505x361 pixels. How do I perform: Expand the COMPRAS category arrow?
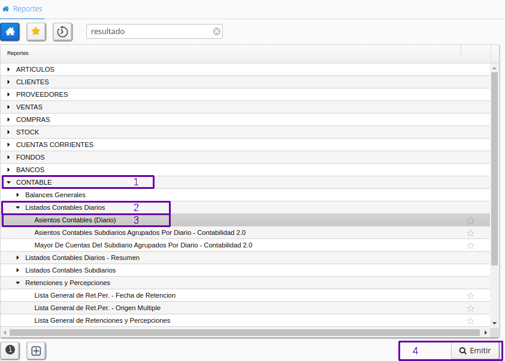click(9, 120)
